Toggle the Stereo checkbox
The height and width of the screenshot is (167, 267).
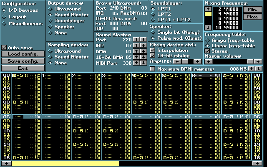(x=207, y=51)
